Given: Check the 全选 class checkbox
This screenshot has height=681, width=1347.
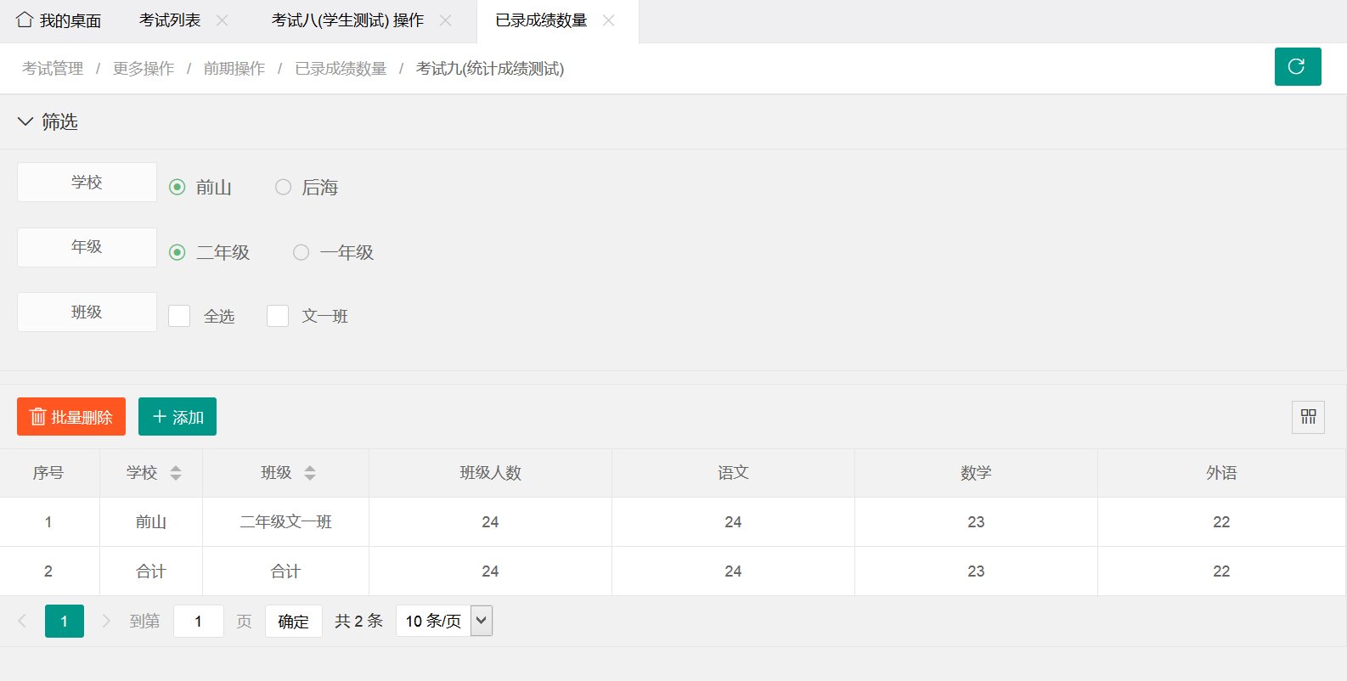Looking at the screenshot, I should [179, 316].
